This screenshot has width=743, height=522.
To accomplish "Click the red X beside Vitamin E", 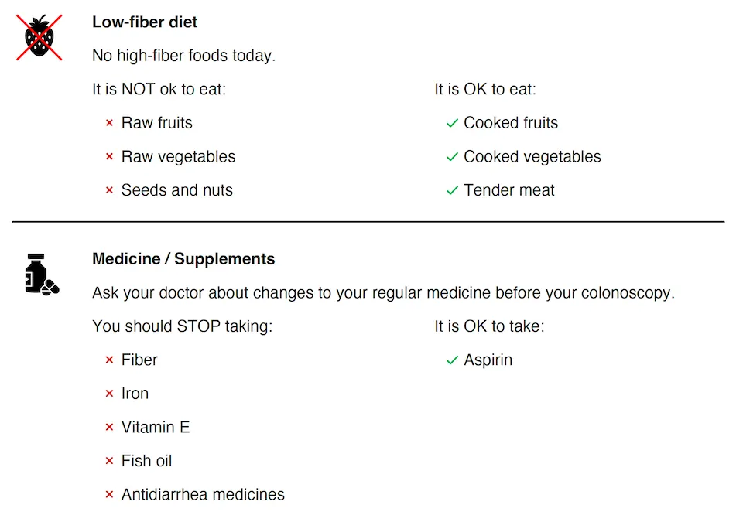I will [109, 428].
